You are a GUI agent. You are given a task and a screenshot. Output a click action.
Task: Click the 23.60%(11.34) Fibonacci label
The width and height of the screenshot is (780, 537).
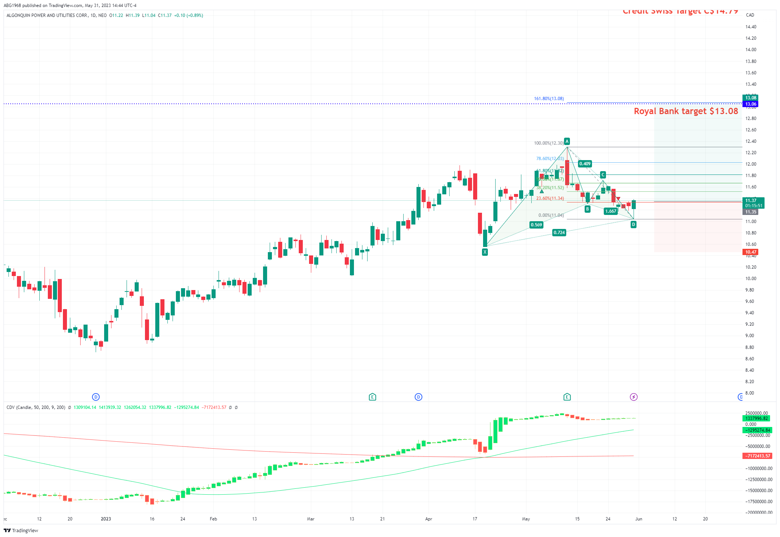tap(550, 198)
